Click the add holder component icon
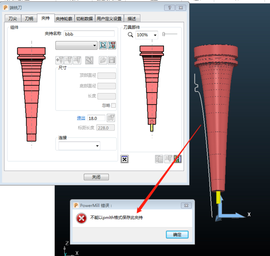This screenshot has width=270, height=256. (x=60, y=60)
